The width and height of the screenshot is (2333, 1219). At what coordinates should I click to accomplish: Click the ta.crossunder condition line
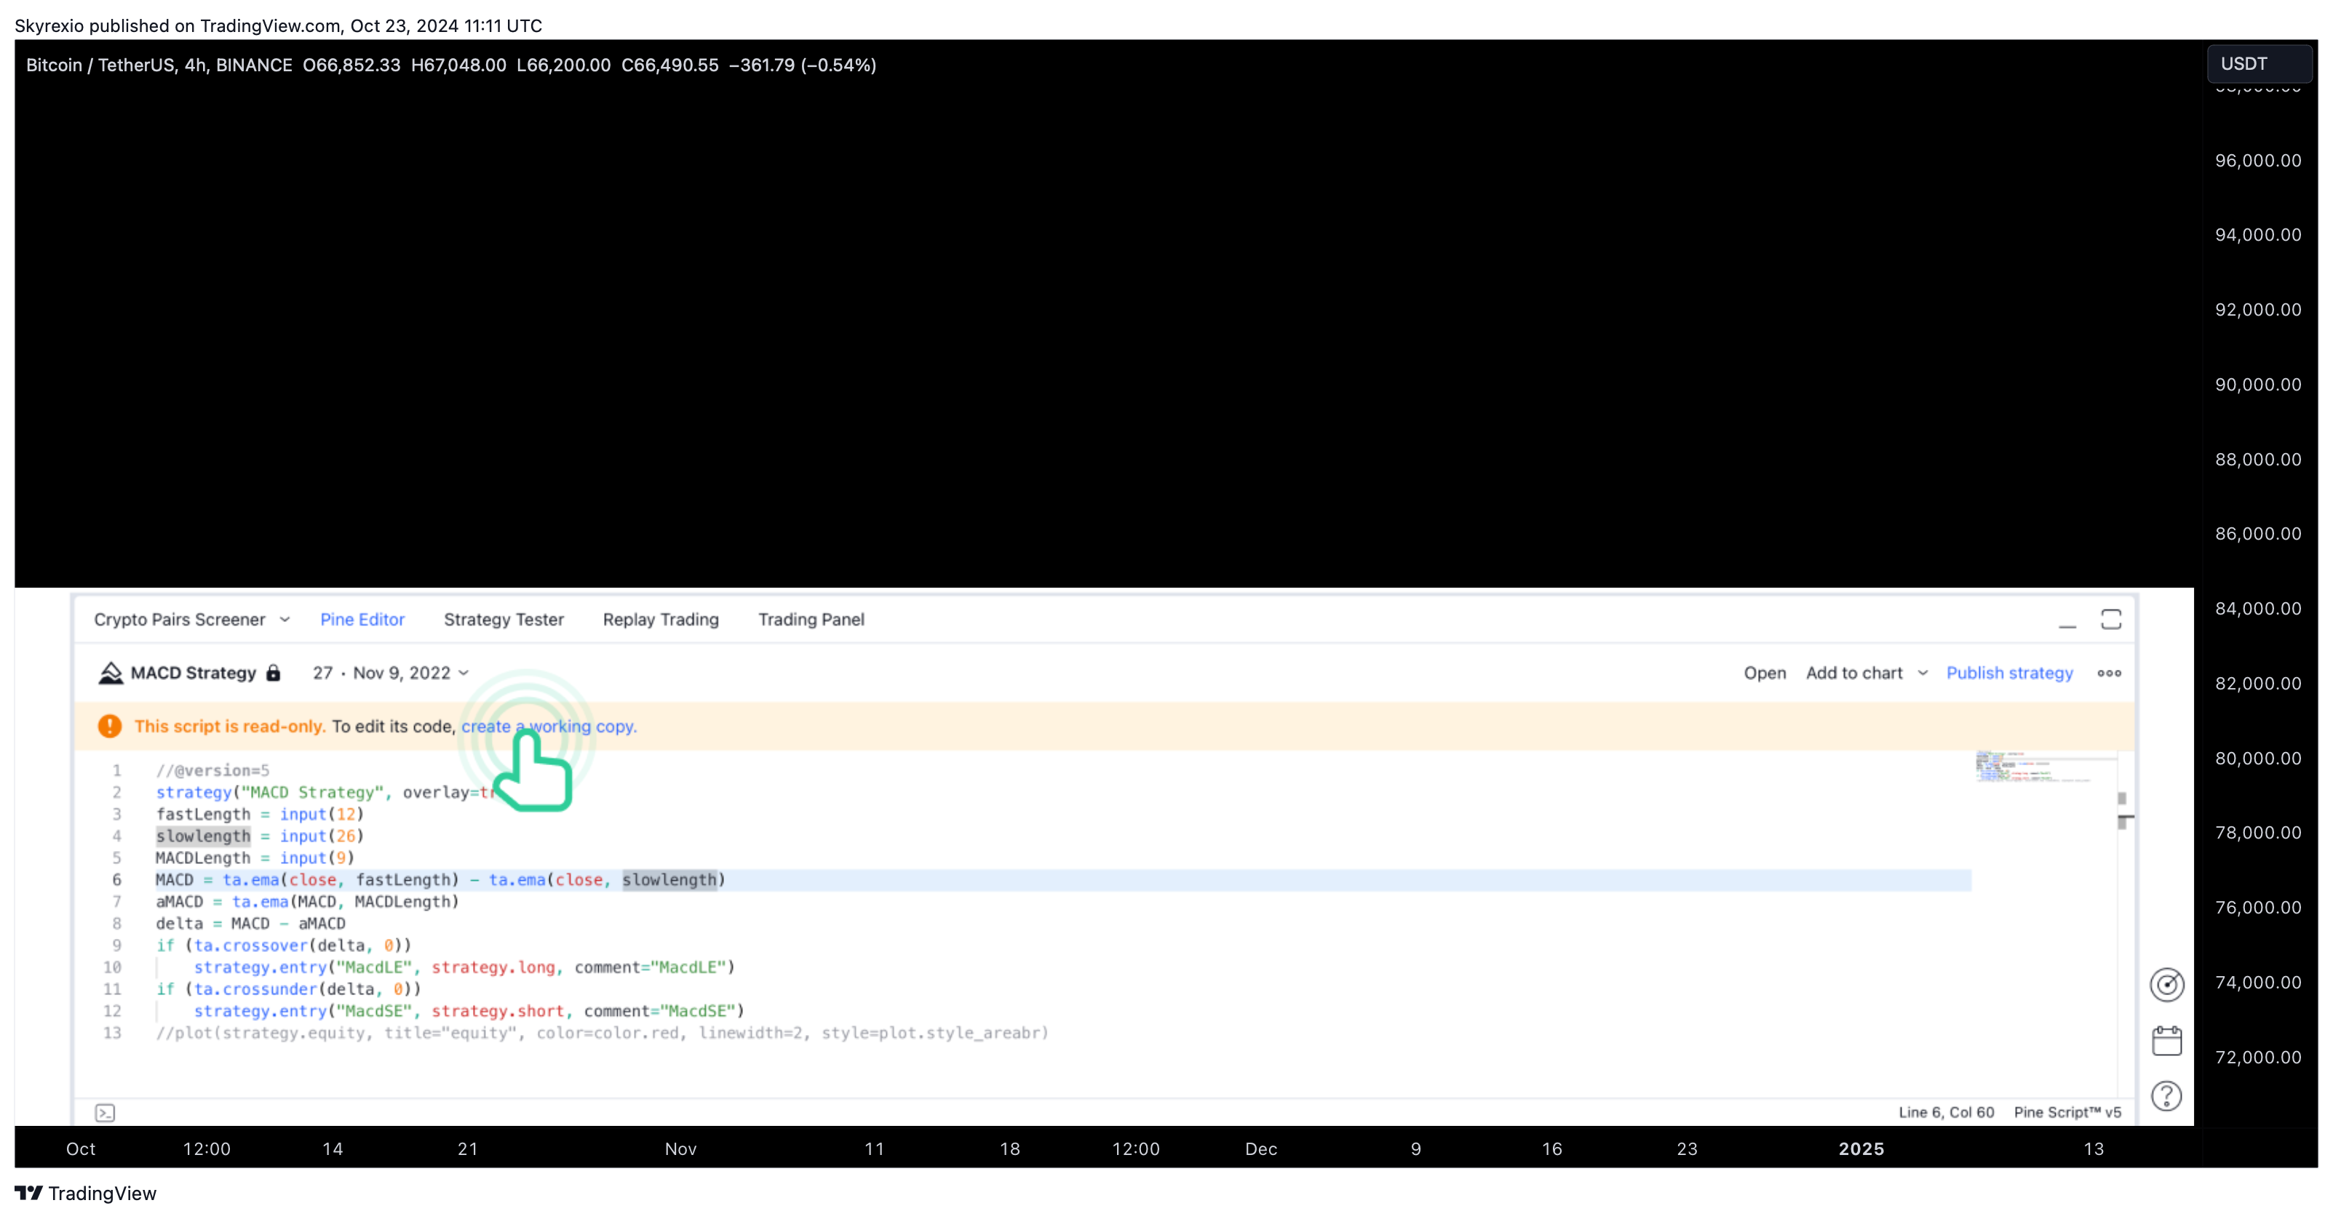click(x=288, y=989)
